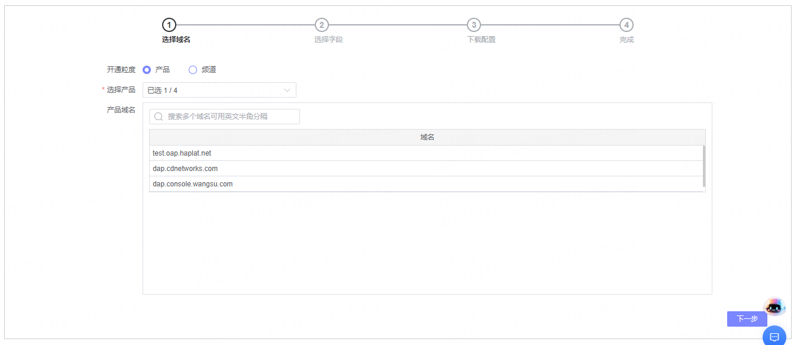The width and height of the screenshot is (794, 345).
Task: Select the 频道 granularity radio button
Action: [193, 70]
